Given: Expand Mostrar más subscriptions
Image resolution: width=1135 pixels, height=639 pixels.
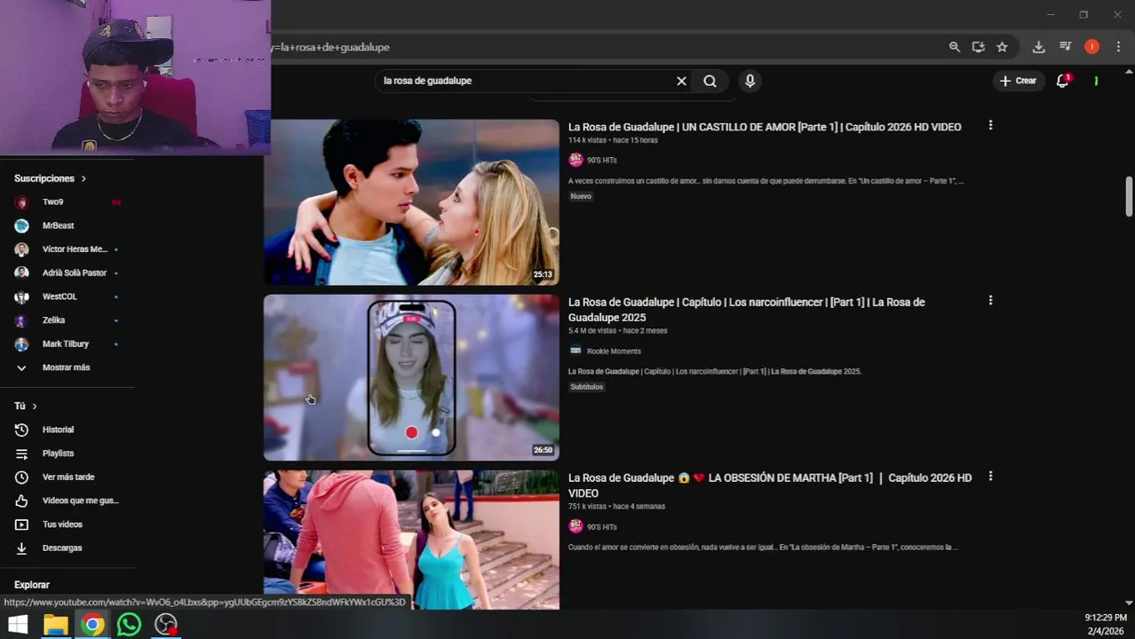Looking at the screenshot, I should pyautogui.click(x=67, y=367).
